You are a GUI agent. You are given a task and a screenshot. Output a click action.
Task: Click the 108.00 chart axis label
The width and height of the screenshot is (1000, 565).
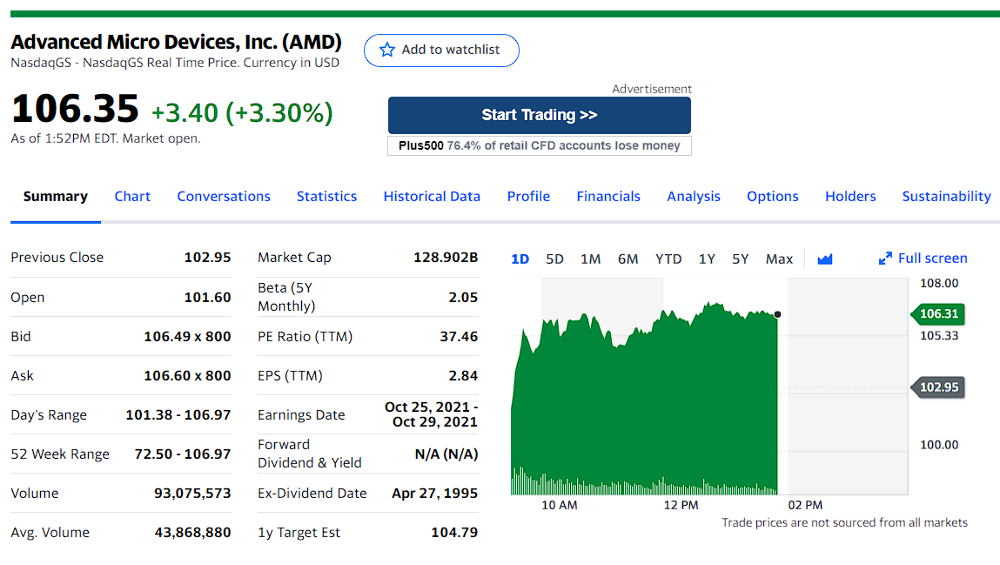[x=939, y=283]
